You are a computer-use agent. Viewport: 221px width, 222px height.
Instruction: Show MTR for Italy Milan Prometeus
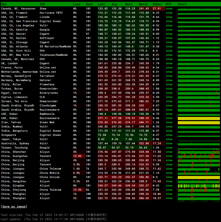pyautogui.click(x=169, y=85)
